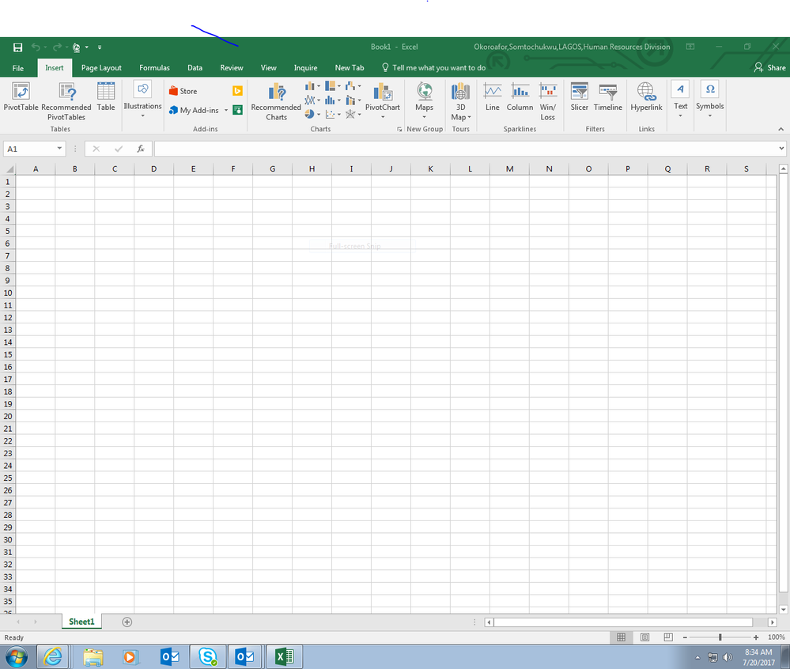Toggle Page Layout view near the zoom controls
This screenshot has width=790, height=669.
point(644,637)
